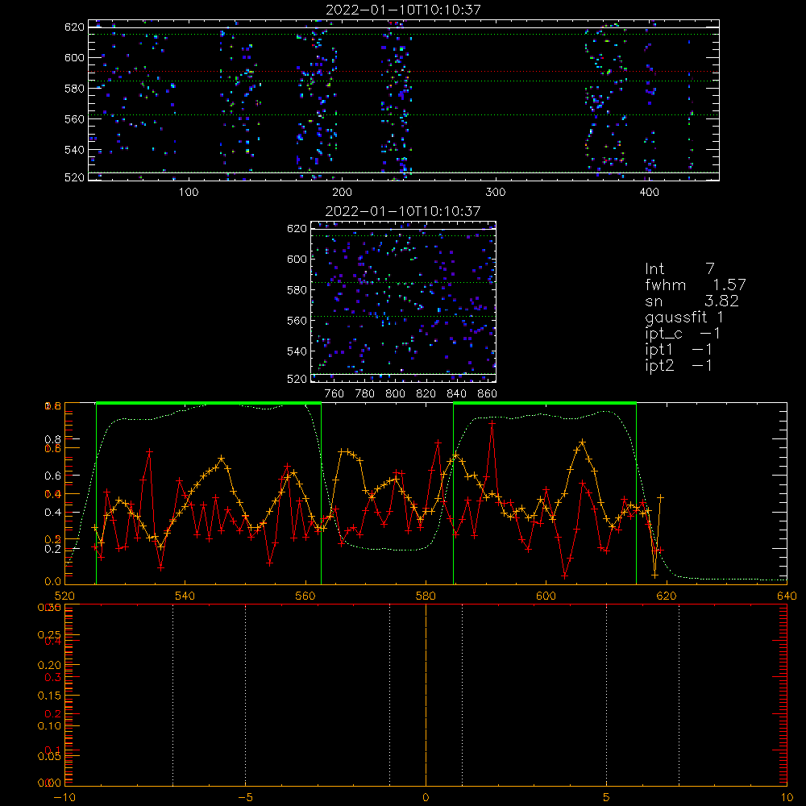Click the -5 x-axis label of bottom plot

tap(246, 798)
